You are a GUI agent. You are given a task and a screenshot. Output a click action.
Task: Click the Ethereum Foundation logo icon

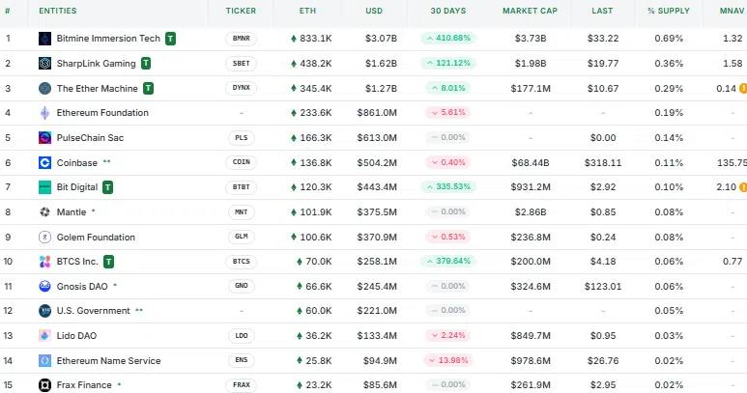44,113
